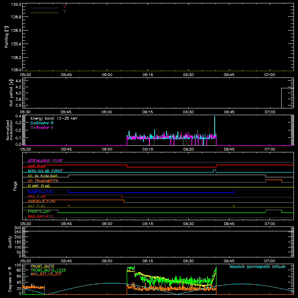
Task: Click the 'Pointing' axis label
Action: click(6, 37)
